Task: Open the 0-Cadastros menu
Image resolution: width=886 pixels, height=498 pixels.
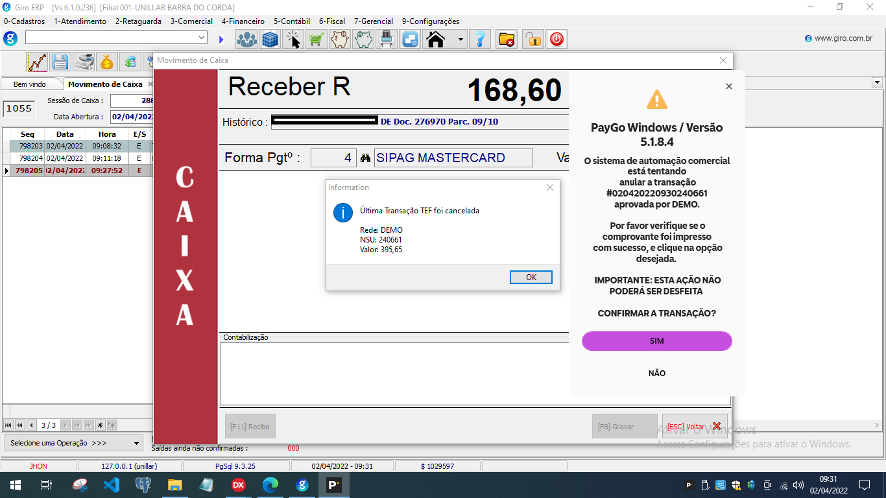Action: point(25,21)
